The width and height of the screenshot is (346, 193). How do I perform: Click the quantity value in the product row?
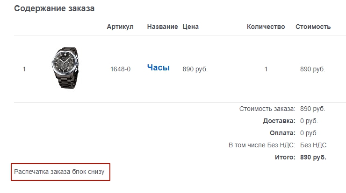(x=266, y=69)
